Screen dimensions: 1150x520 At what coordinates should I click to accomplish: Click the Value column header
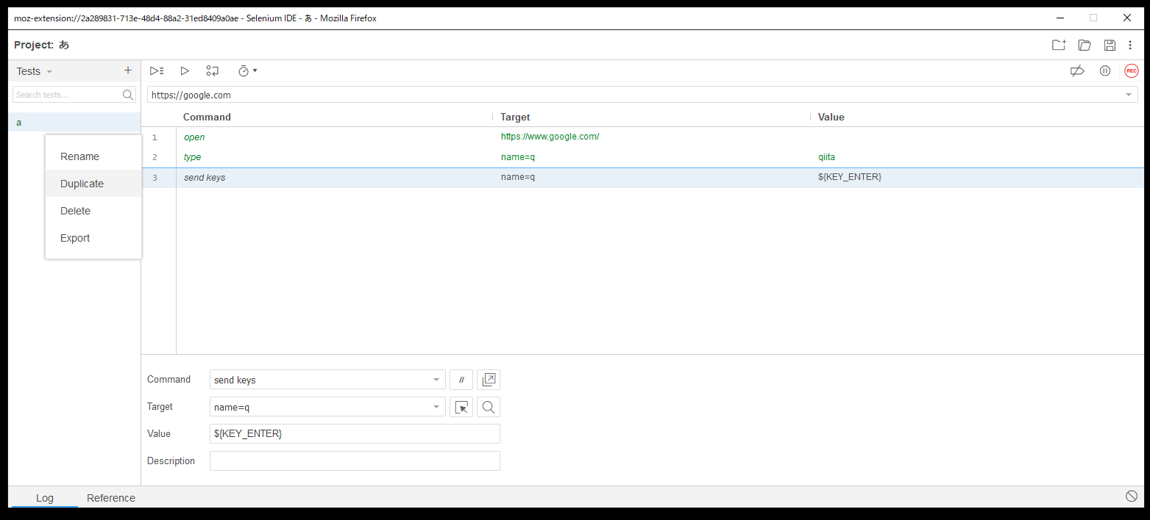tap(831, 117)
